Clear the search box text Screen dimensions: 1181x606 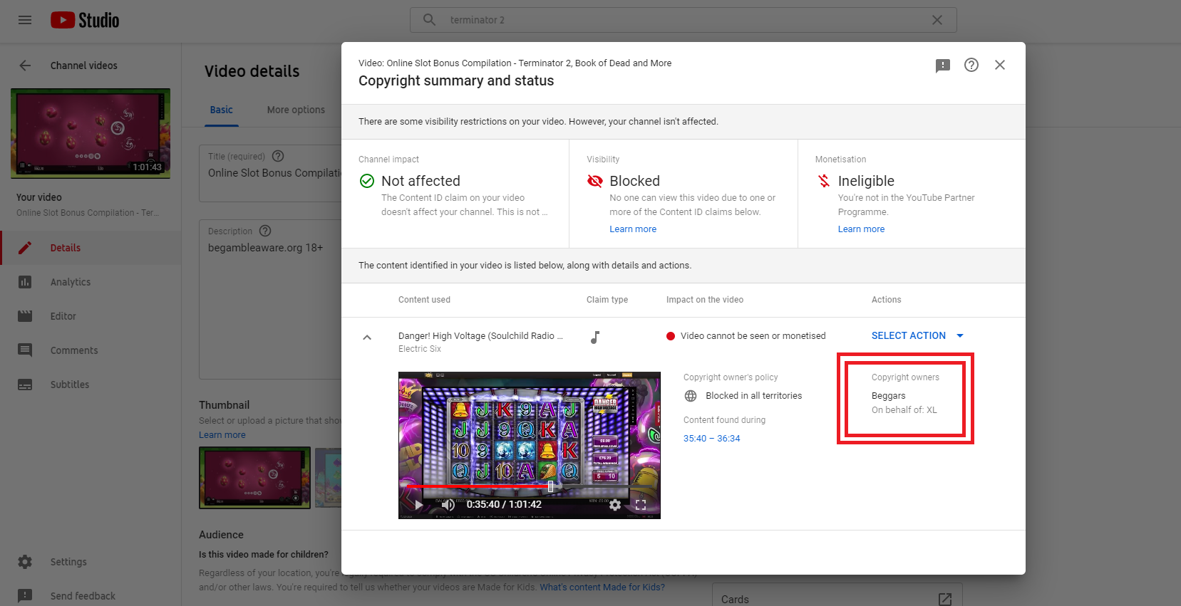(x=937, y=20)
